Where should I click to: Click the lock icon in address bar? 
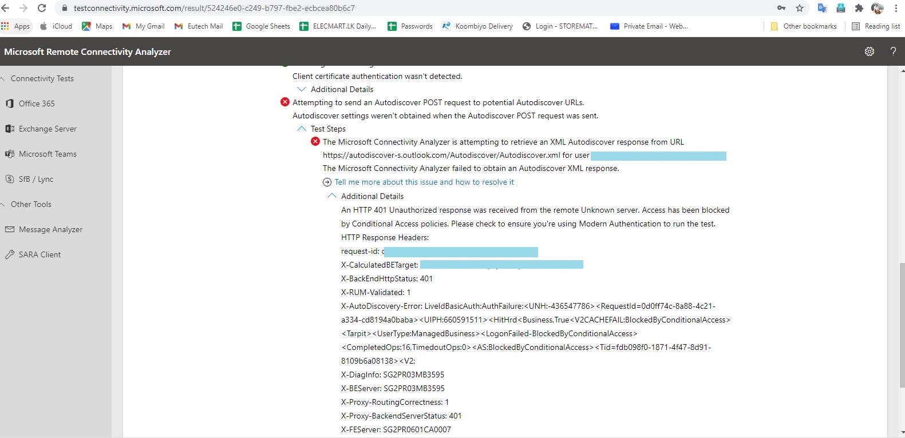click(64, 8)
